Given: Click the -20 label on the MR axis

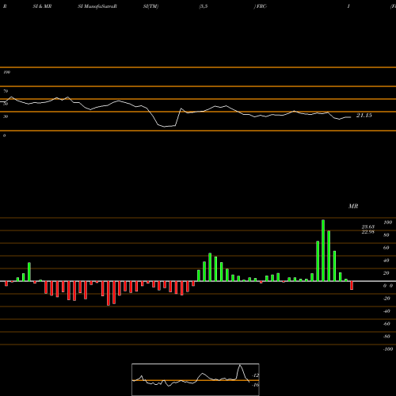Looking at the screenshot, I should [386, 299].
